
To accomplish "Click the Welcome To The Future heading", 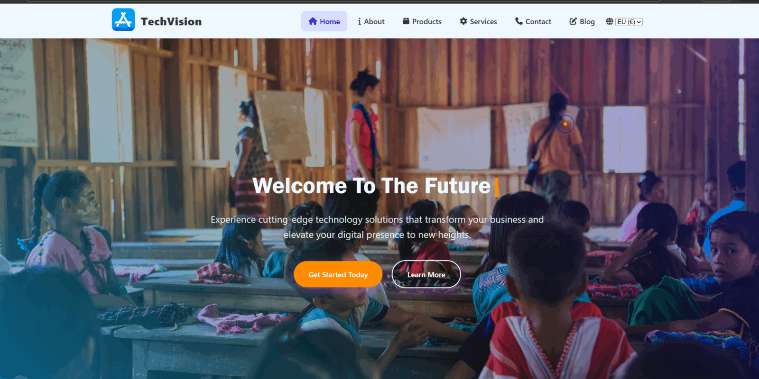I will click(x=371, y=186).
